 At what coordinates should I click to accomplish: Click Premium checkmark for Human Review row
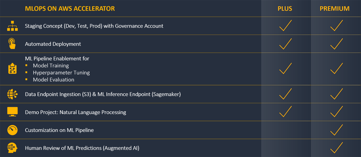pos(337,148)
